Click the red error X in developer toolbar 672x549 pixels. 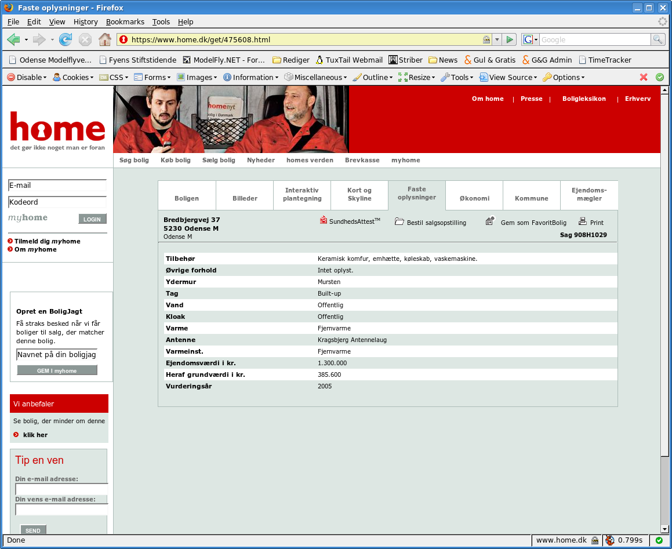pos(643,77)
